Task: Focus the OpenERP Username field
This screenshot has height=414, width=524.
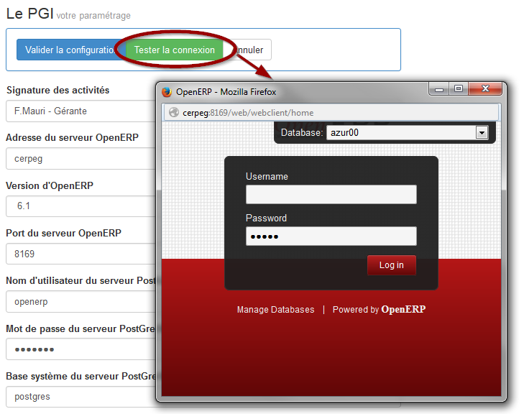Action: point(331,195)
